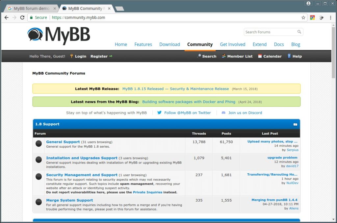Screen dimensions: 337x223
Task: Click the key icon beside Login
Action: click(71, 56)
